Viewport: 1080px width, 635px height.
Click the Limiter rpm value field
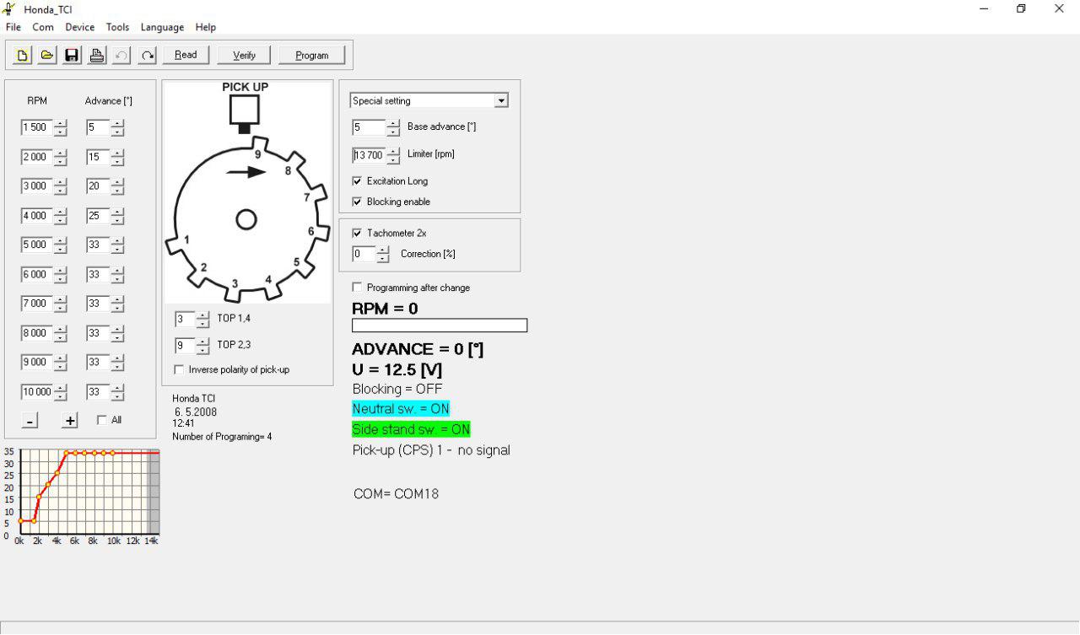click(x=369, y=155)
